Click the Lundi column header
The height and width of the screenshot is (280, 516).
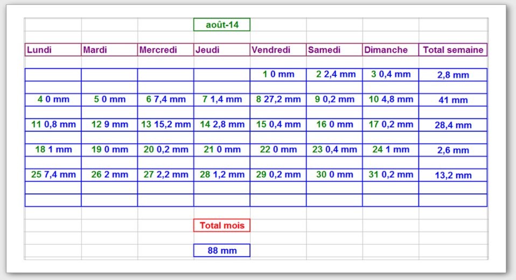point(53,50)
